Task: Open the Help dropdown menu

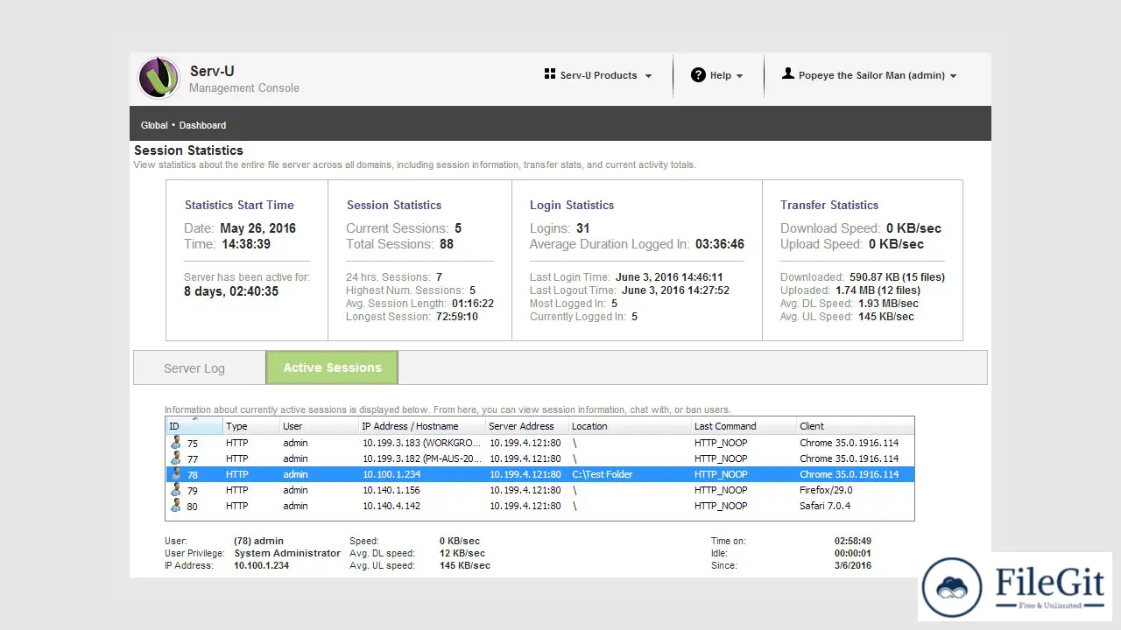Action: [x=717, y=75]
